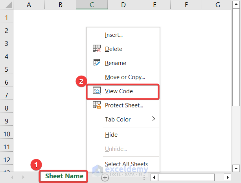Viewport: 241px width, 183px height.
Task: Open the Sheet Name tab
Action: point(64,176)
